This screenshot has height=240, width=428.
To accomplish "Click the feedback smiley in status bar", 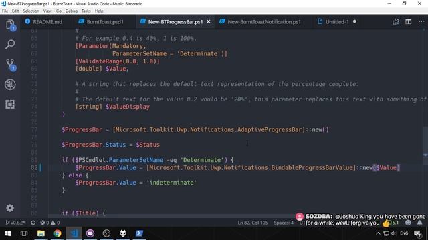I will coord(408,223).
